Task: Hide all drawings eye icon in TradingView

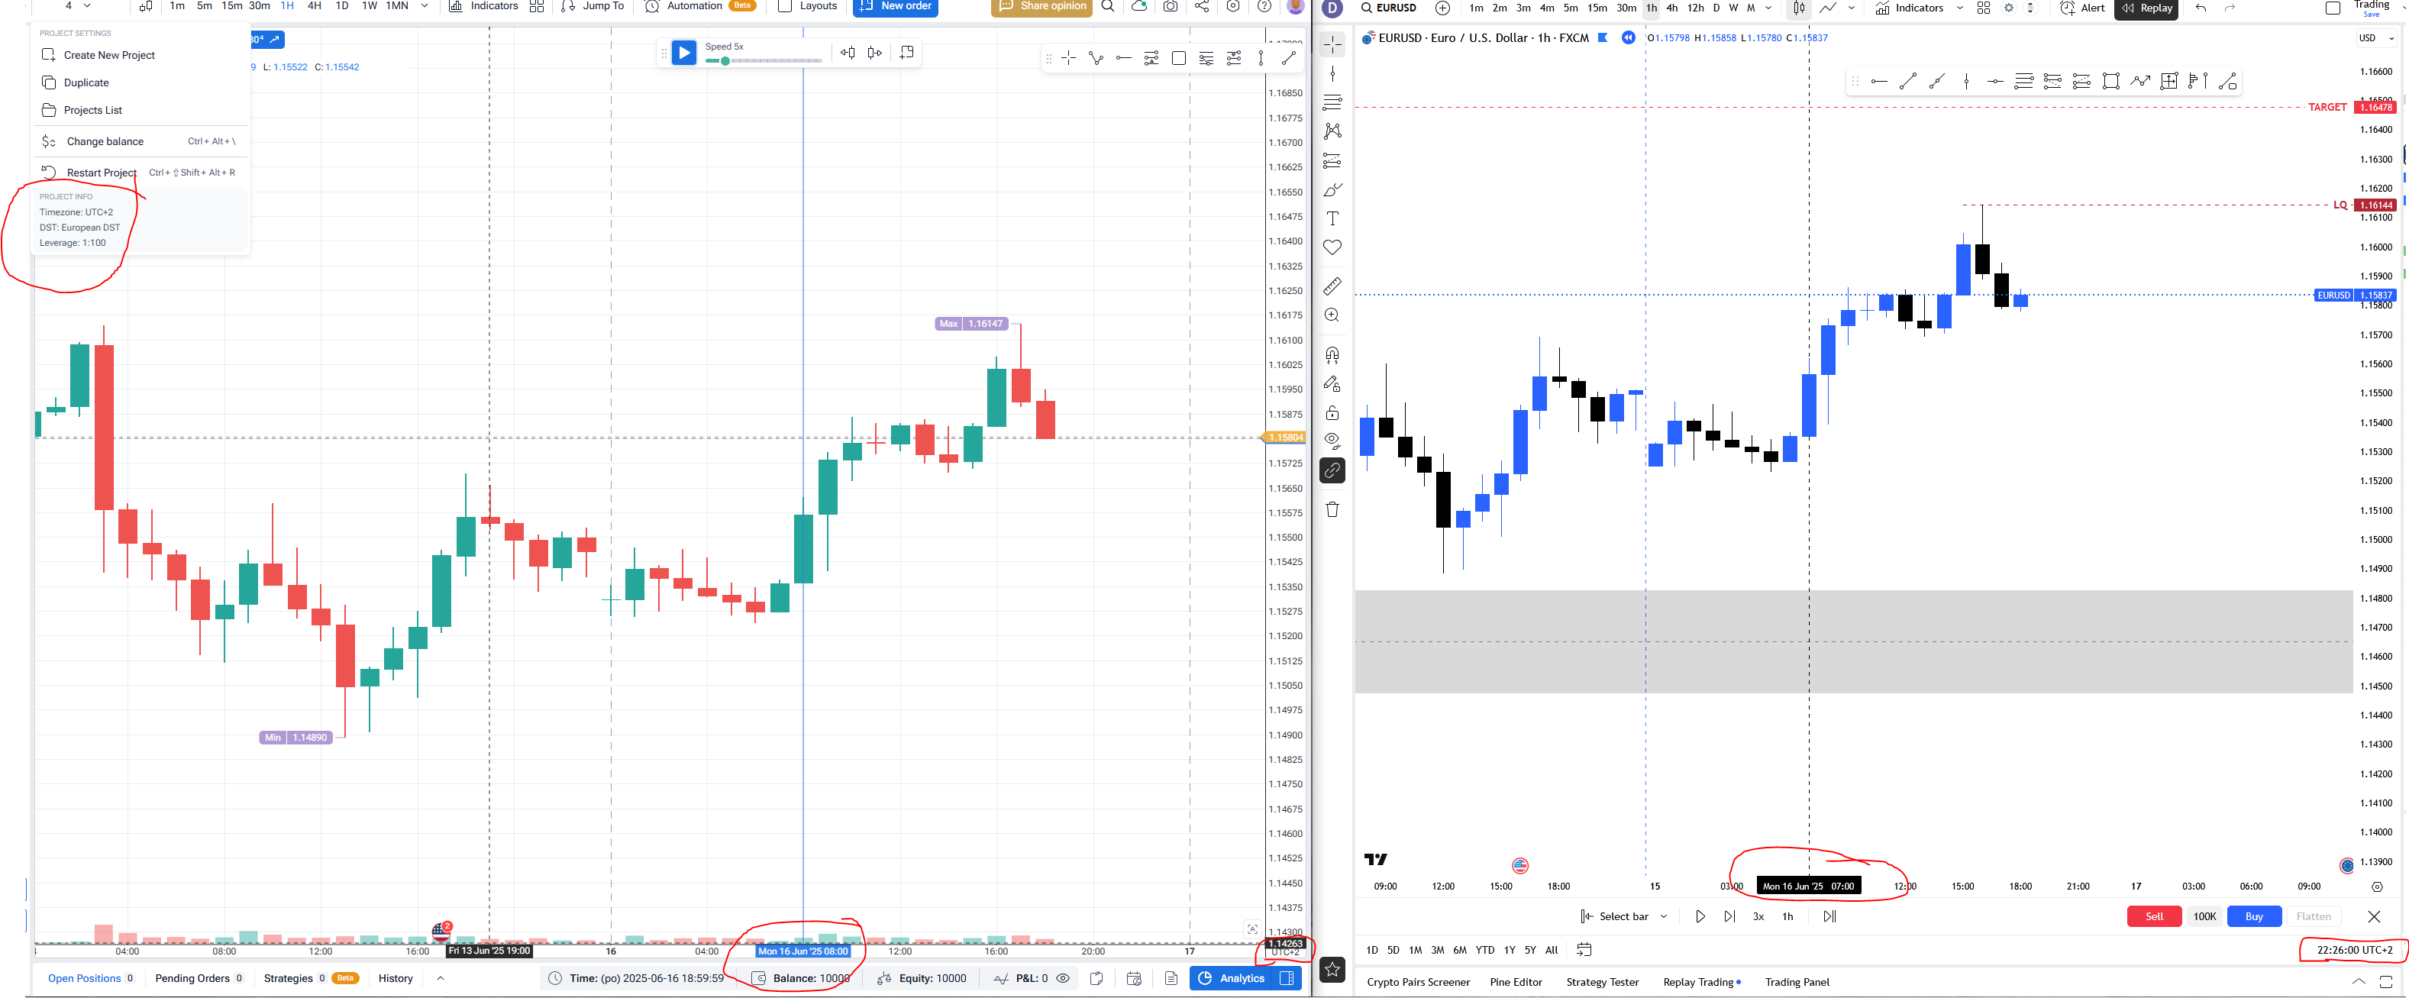Action: [x=1332, y=441]
